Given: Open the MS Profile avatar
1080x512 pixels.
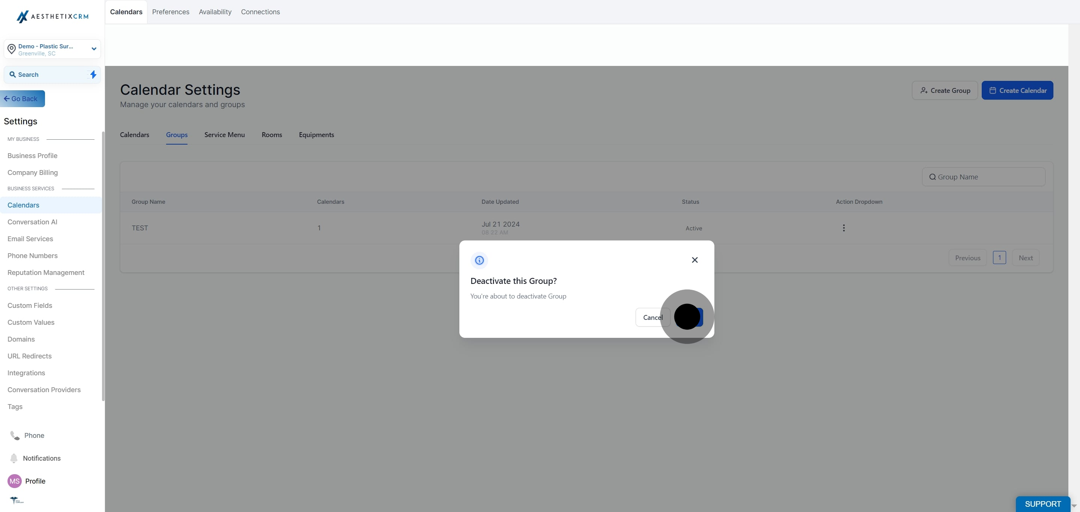Looking at the screenshot, I should (x=14, y=481).
